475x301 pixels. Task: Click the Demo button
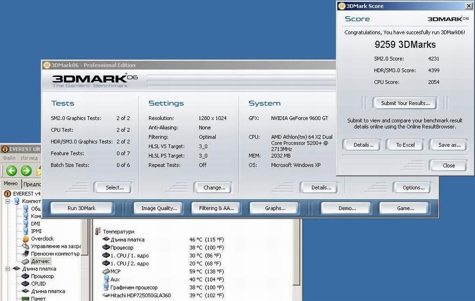tap(347, 208)
